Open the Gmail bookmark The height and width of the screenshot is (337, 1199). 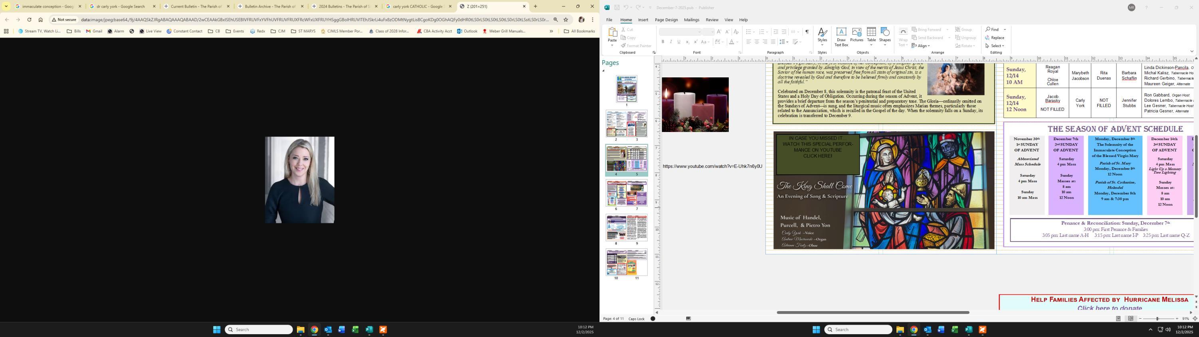(94, 32)
